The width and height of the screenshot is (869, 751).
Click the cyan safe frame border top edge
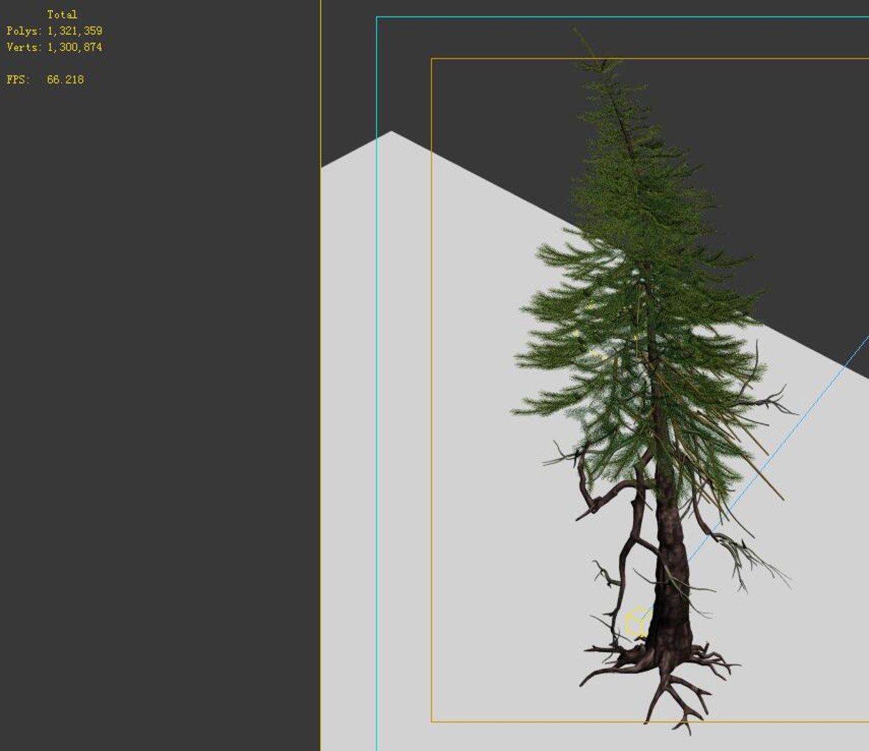(622, 16)
